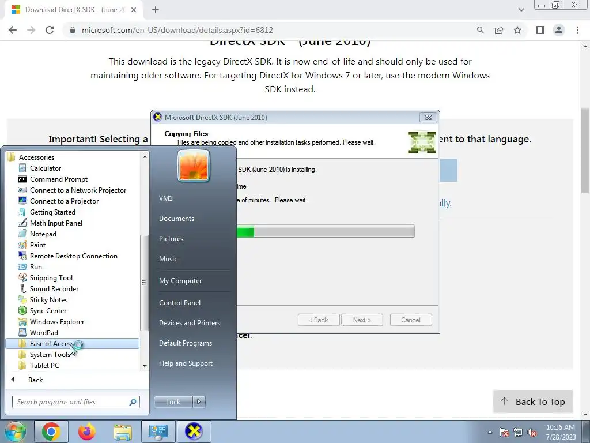590x443 pixels.
Task: Open Pictures from Start menu
Action: [x=171, y=239]
